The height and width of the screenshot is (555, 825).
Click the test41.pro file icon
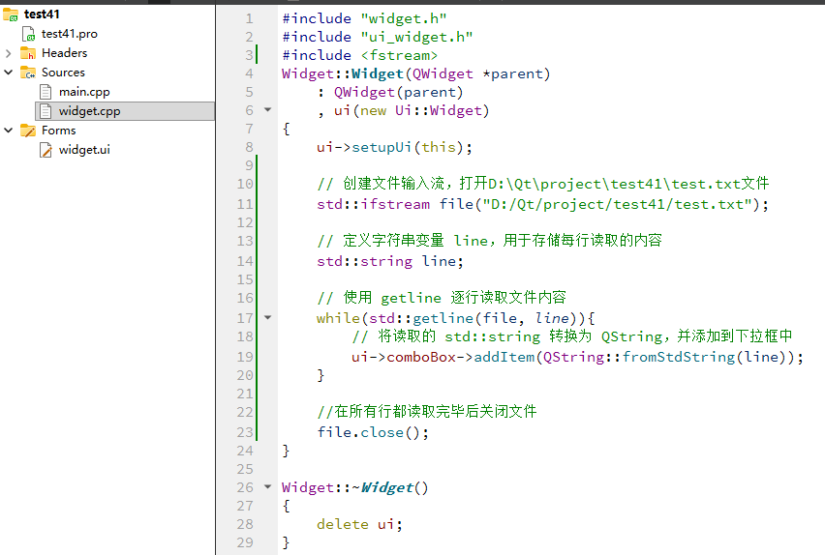28,34
